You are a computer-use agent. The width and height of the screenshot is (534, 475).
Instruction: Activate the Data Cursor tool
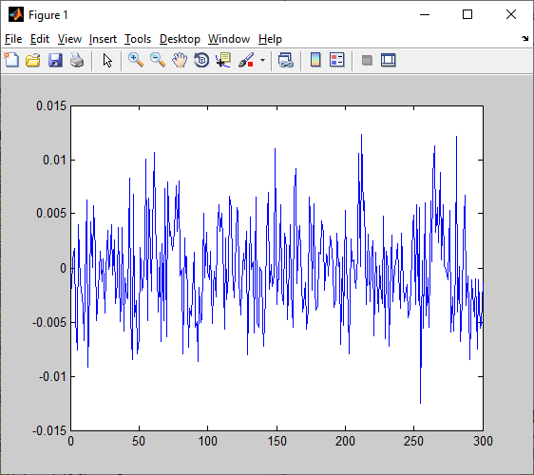pos(223,60)
